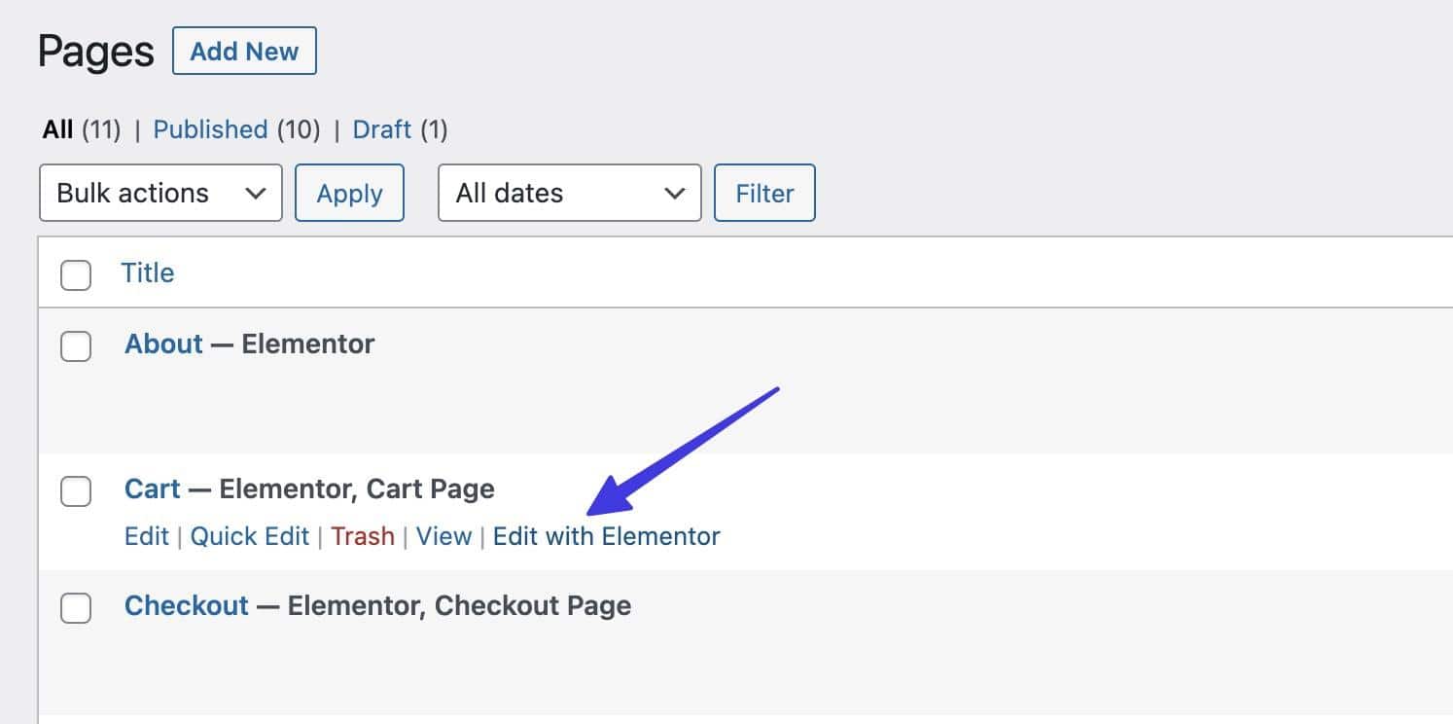
Task: Expand the All dates dropdown
Action: (x=569, y=193)
